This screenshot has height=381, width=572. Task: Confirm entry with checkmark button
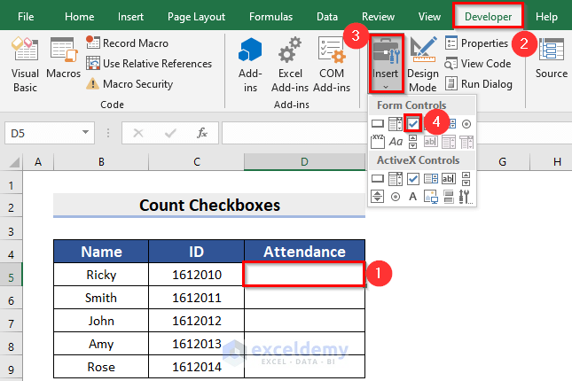click(170, 133)
